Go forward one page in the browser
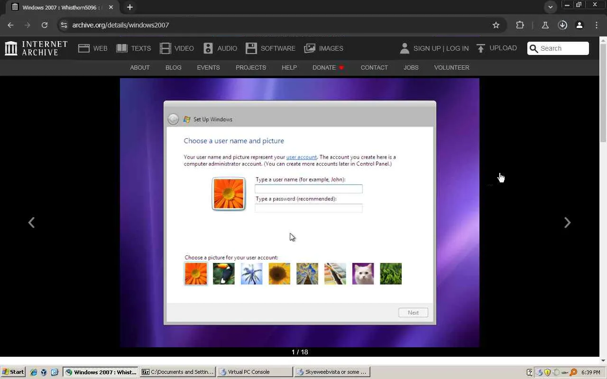Image resolution: width=607 pixels, height=379 pixels. click(28, 25)
